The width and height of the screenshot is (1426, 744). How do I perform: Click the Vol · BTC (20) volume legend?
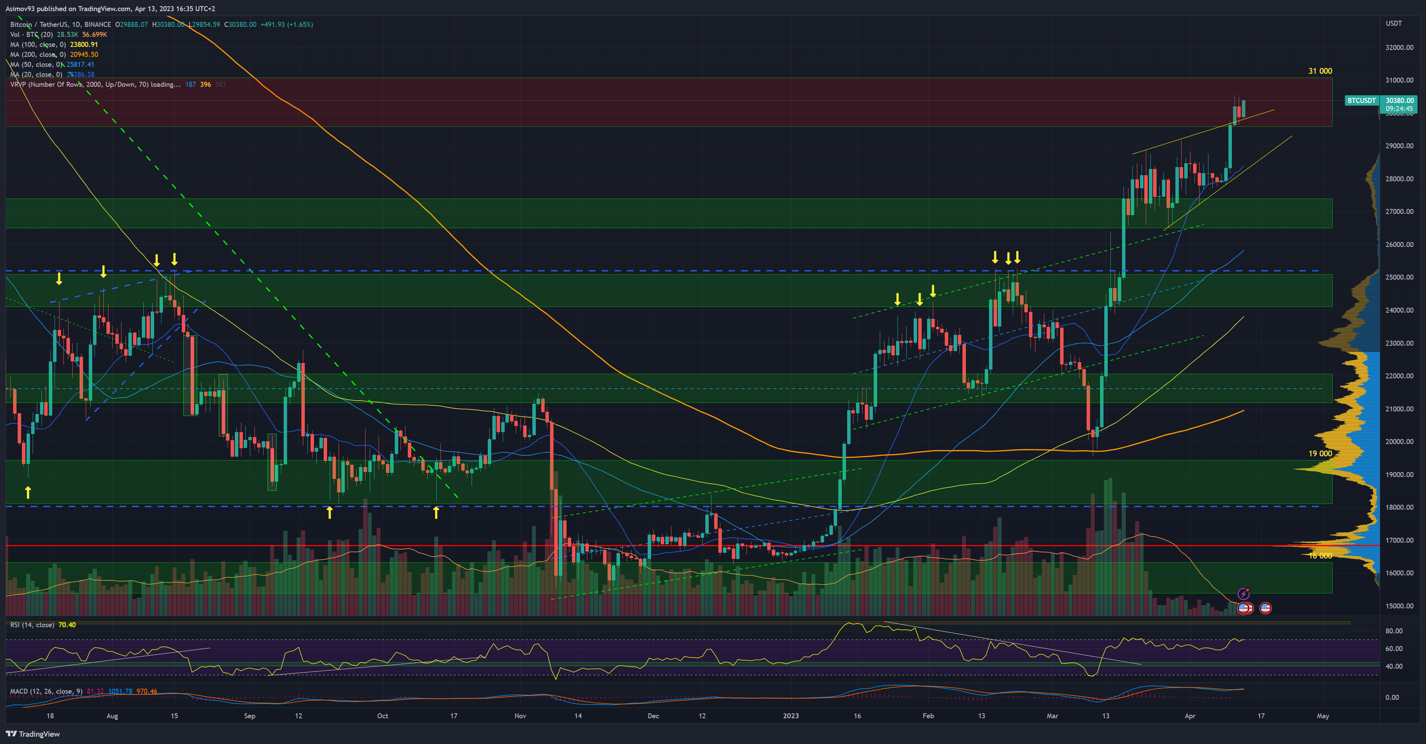coord(32,34)
